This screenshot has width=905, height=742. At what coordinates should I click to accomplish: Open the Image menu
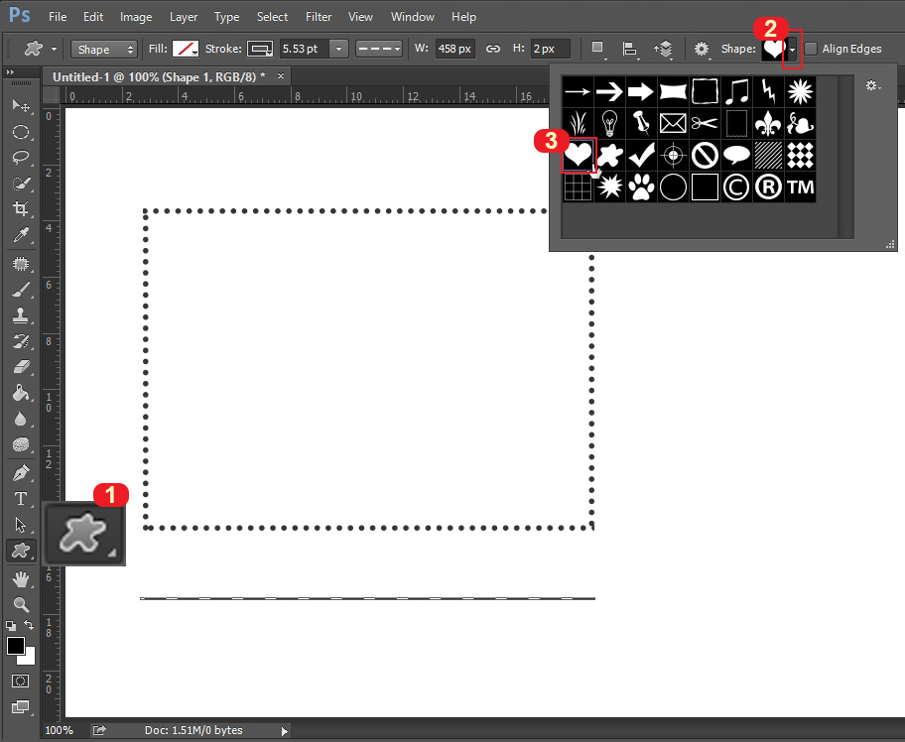pos(136,17)
